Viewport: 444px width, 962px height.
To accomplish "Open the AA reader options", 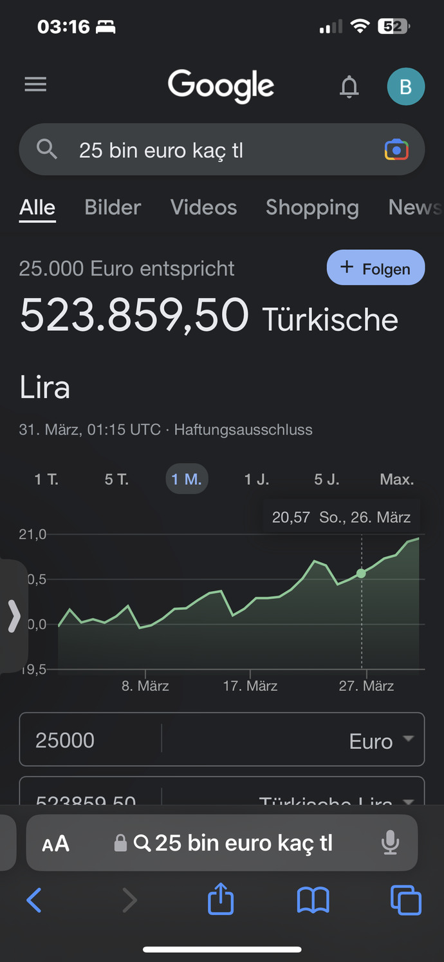I will [55, 844].
